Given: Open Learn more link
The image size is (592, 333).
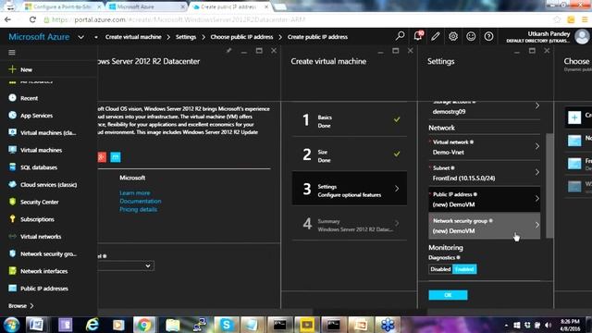Looking at the screenshot, I should click(x=135, y=193).
